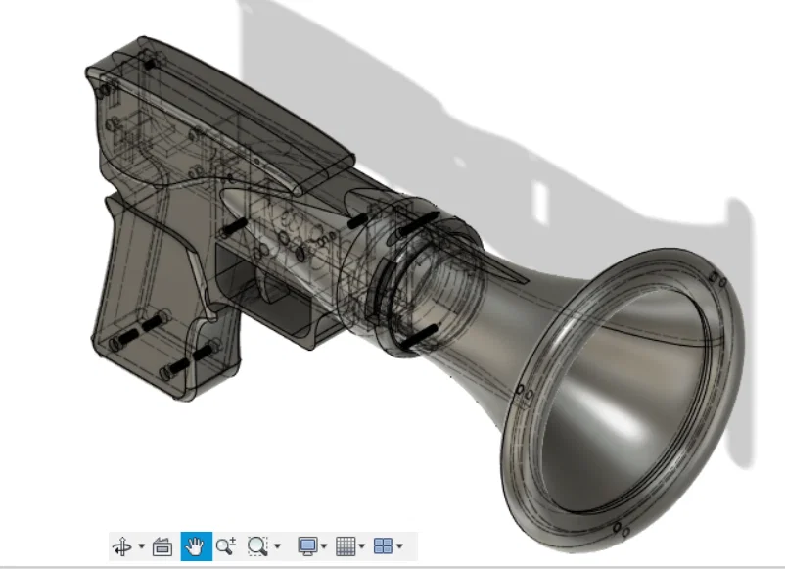Choose the Zoom Window (fit) tool
The height and width of the screenshot is (569, 785).
tap(257, 545)
